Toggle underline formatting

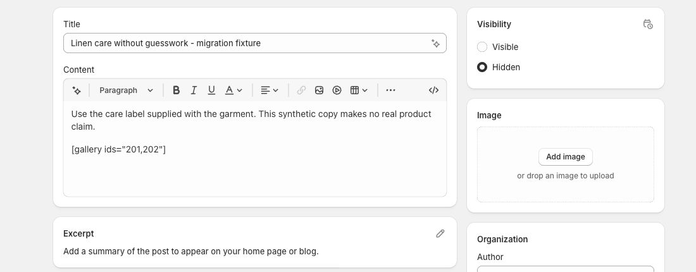point(211,90)
